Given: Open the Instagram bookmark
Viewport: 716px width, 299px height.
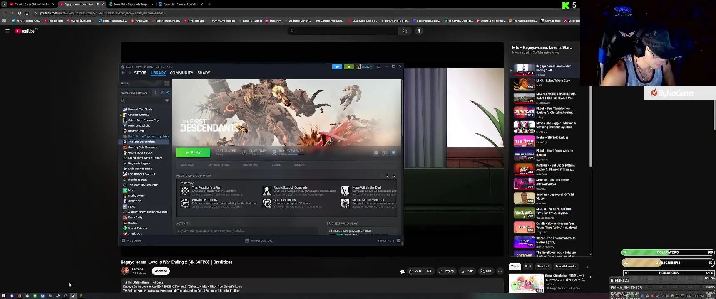Looking at the screenshot, I should tap(273, 20).
